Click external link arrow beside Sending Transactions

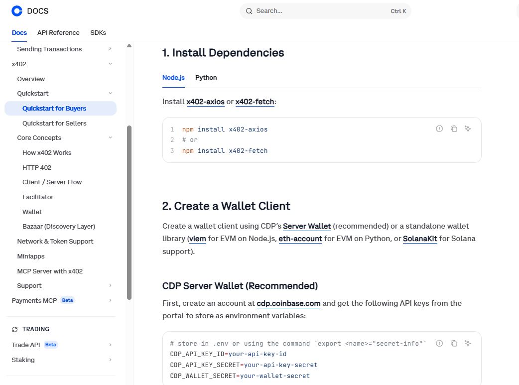click(x=110, y=49)
